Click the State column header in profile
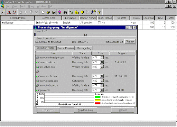The height and width of the screenshot is (127, 177). (82, 53)
